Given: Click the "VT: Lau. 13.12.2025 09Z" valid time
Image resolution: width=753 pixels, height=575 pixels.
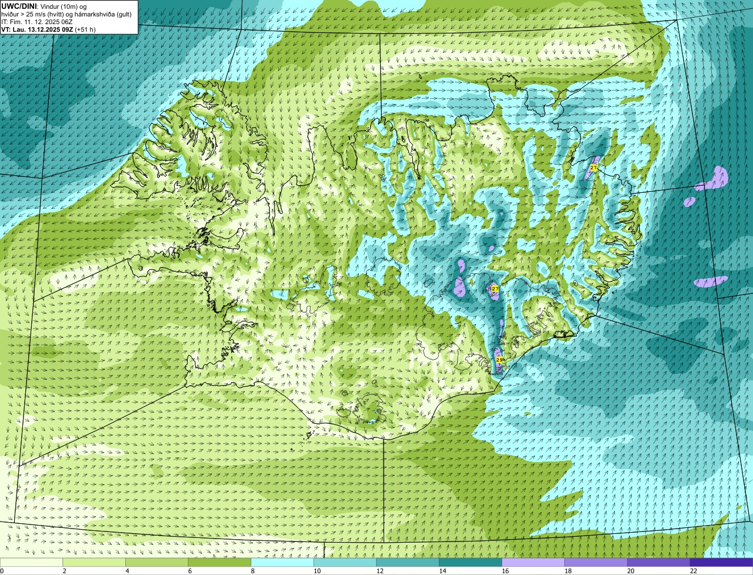Looking at the screenshot, I should pos(37,29).
